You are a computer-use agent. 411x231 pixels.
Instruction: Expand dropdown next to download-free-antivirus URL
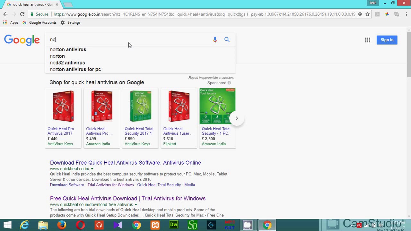coord(136,205)
